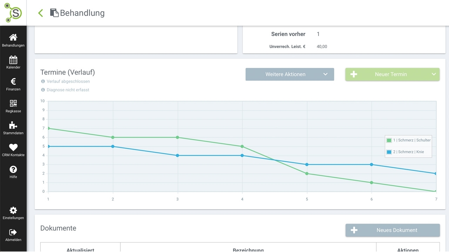The width and height of the screenshot is (449, 252).
Task: Open Behandlungen home icon in sidebar
Action: pyautogui.click(x=13, y=37)
